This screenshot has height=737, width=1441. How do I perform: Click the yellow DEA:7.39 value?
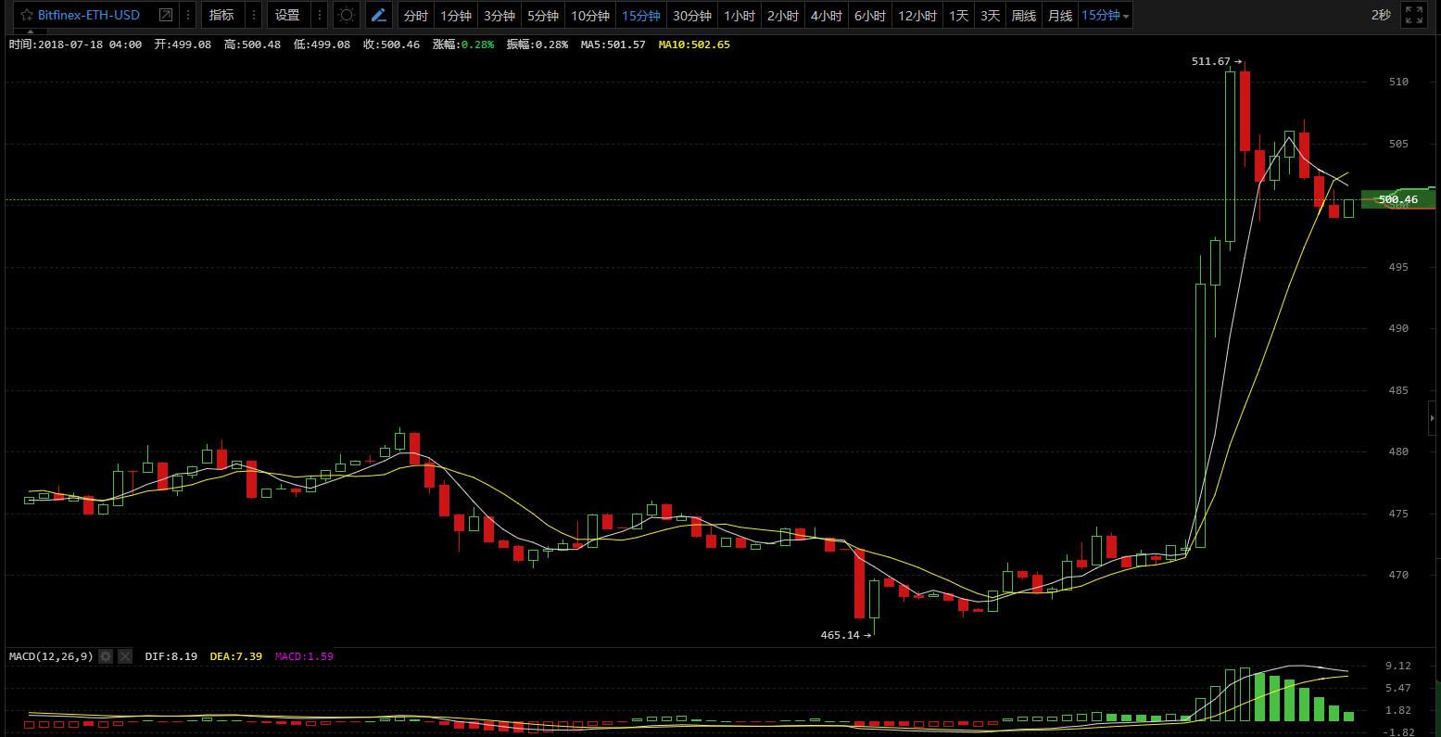tap(236, 656)
